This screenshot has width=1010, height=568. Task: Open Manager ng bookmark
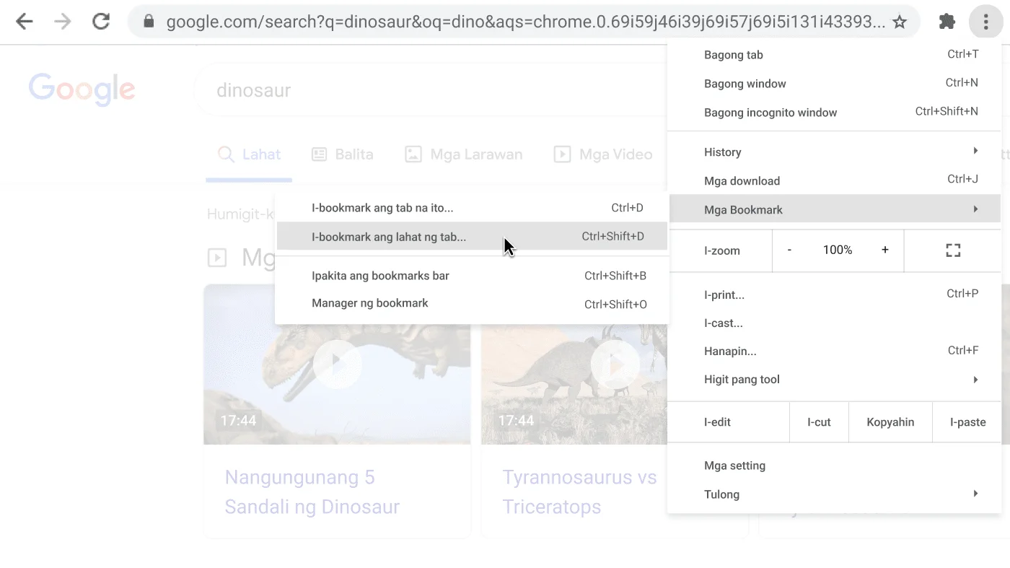(369, 304)
